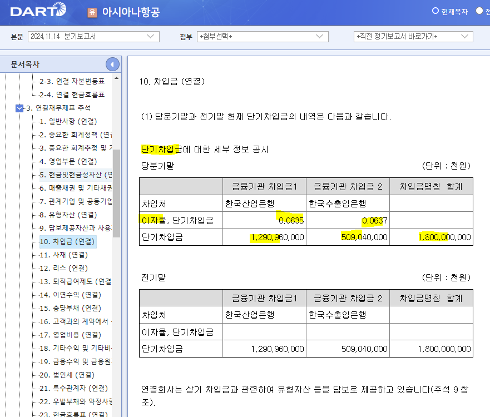490x417 pixels.
Task: Click 한국수출입은행 in the 전기말 table
Action: tap(337, 315)
